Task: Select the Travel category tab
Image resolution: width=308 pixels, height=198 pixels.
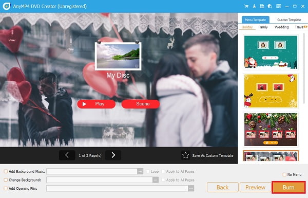Action: (299, 27)
